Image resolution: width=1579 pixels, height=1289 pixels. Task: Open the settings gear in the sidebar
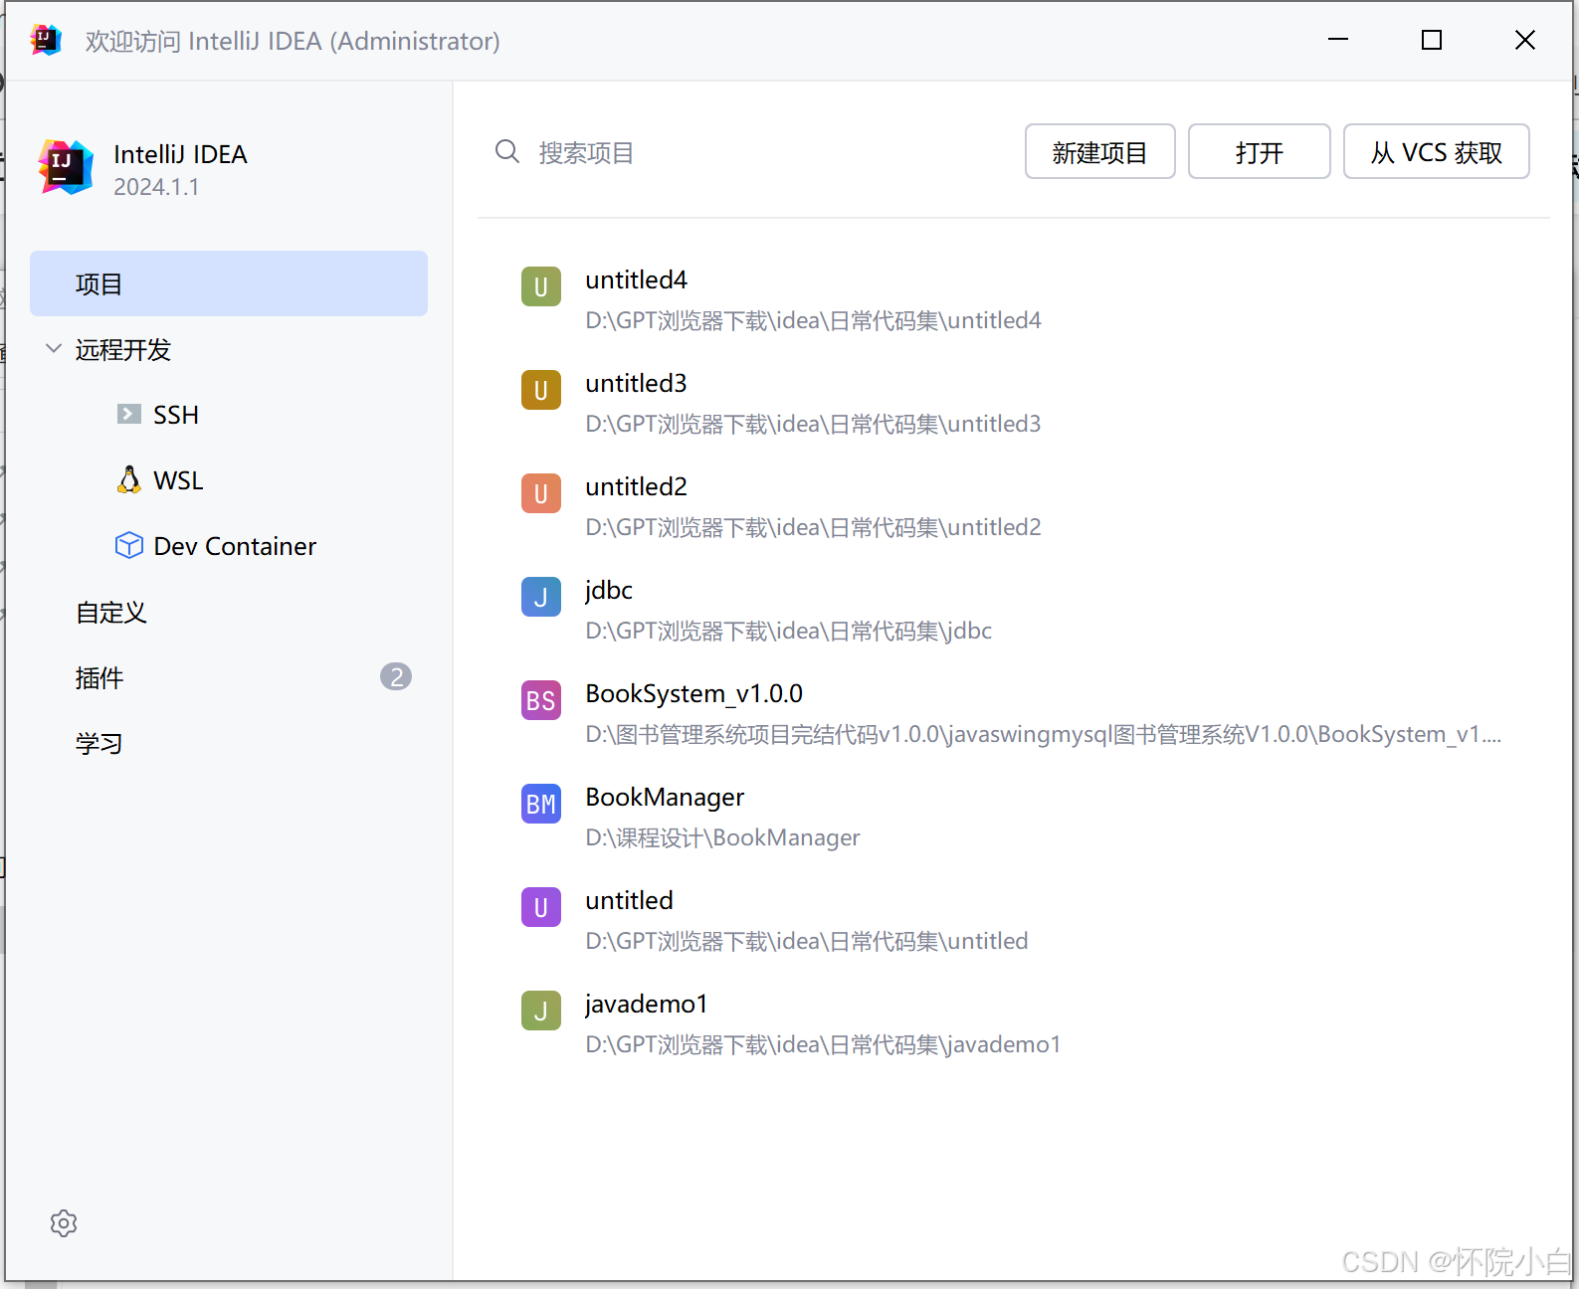pyautogui.click(x=64, y=1223)
